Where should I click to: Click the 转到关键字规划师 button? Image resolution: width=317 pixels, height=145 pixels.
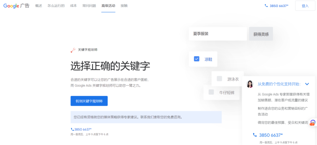pyautogui.click(x=89, y=101)
